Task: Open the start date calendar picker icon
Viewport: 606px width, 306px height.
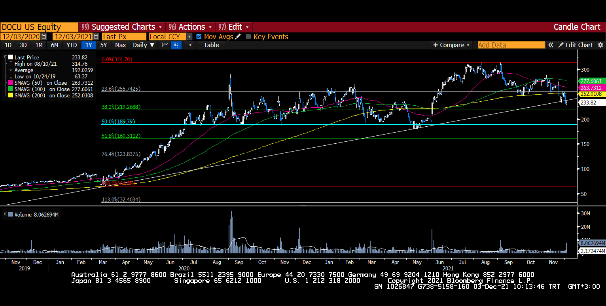Action: pos(44,36)
